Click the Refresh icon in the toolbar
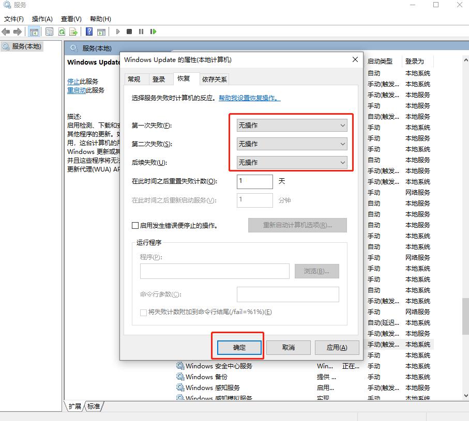Image resolution: width=469 pixels, height=421 pixels. (x=62, y=31)
